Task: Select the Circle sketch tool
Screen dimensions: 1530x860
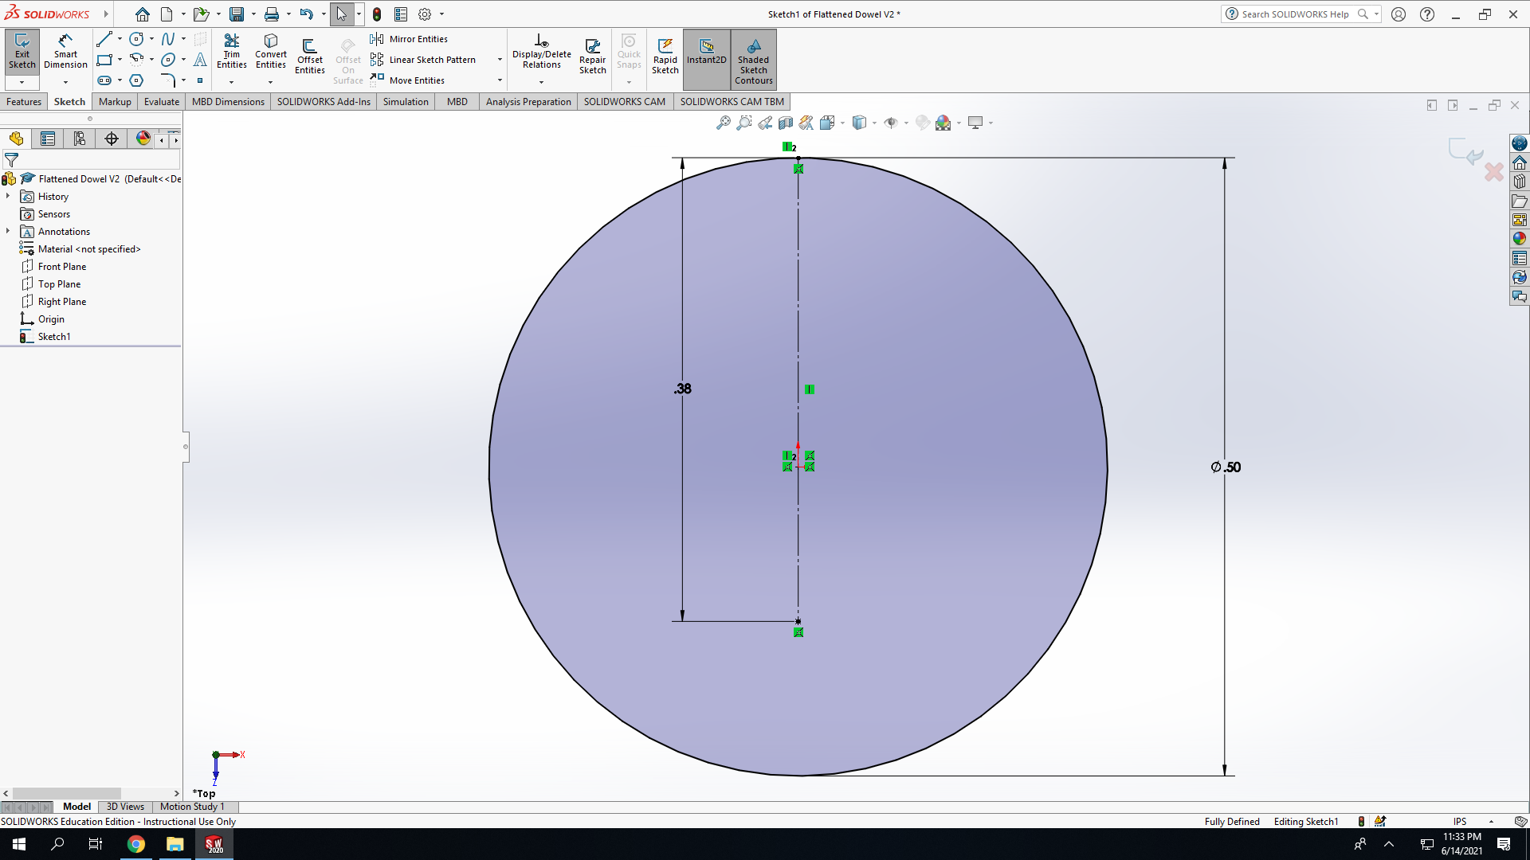Action: [136, 39]
